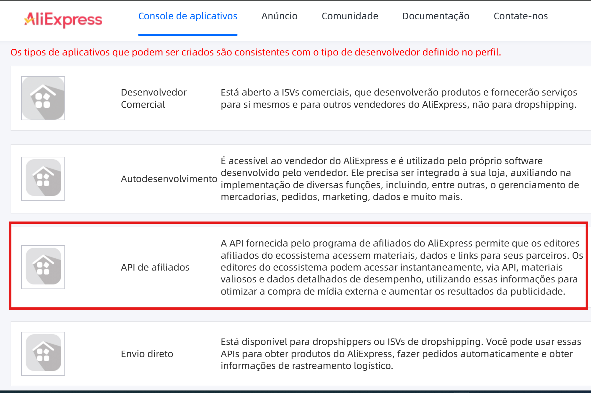Click the Desenvolvedor Comercial app icon
The width and height of the screenshot is (591, 393).
tap(43, 98)
